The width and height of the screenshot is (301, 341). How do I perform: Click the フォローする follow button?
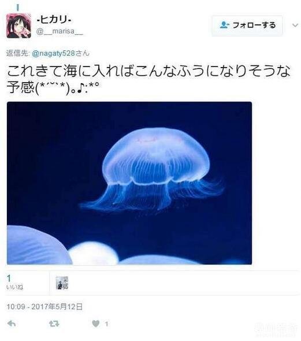tap(247, 25)
